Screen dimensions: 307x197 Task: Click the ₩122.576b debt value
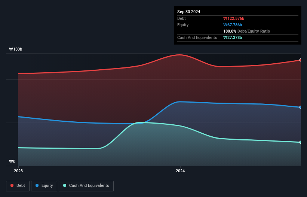coord(234,18)
